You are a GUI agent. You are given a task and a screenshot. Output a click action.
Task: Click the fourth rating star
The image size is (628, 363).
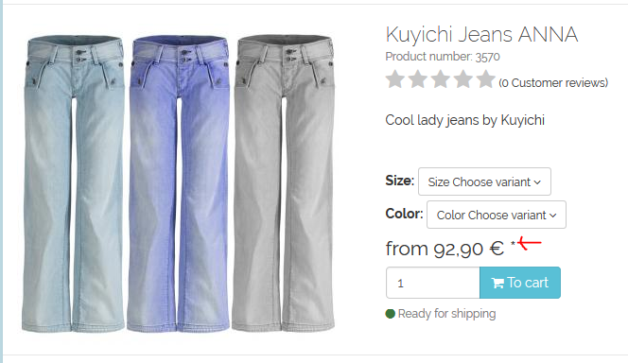pos(463,78)
